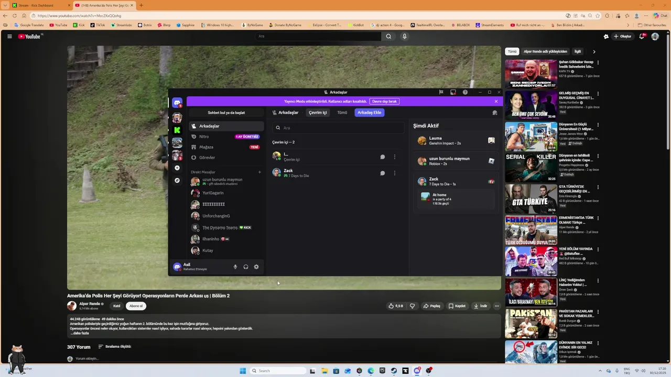Click the new group DM icon
The image size is (671, 377).
(494, 113)
